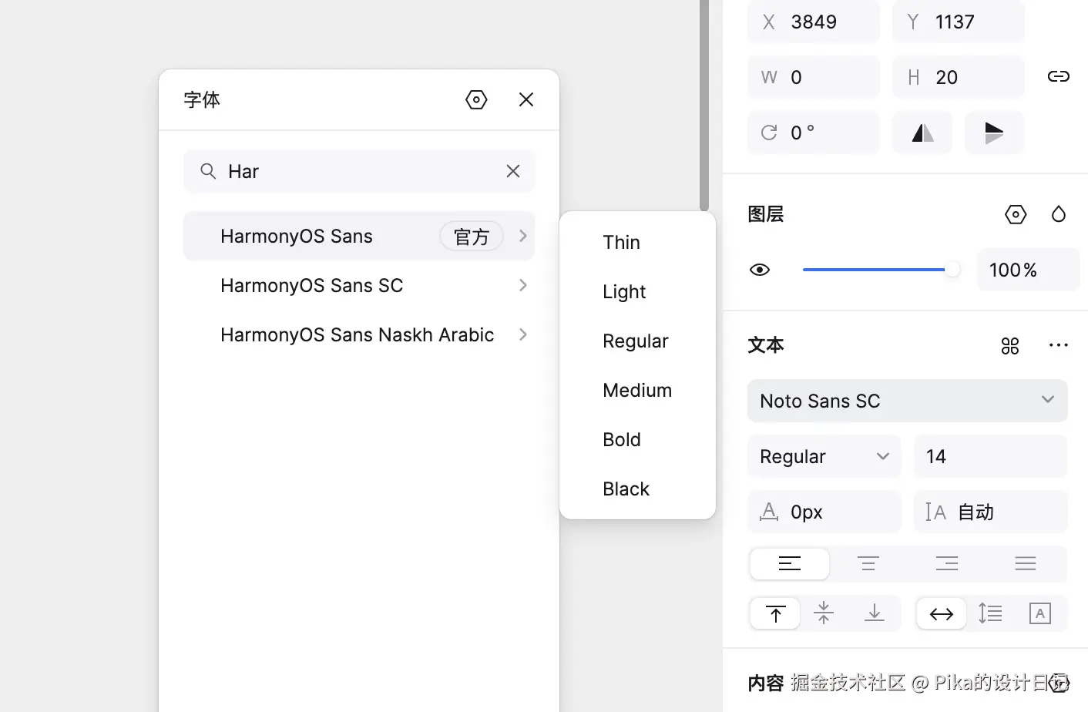Click the canvas vertical scrollbar
Viewport: 1088px width, 712px height.
pyautogui.click(x=704, y=105)
